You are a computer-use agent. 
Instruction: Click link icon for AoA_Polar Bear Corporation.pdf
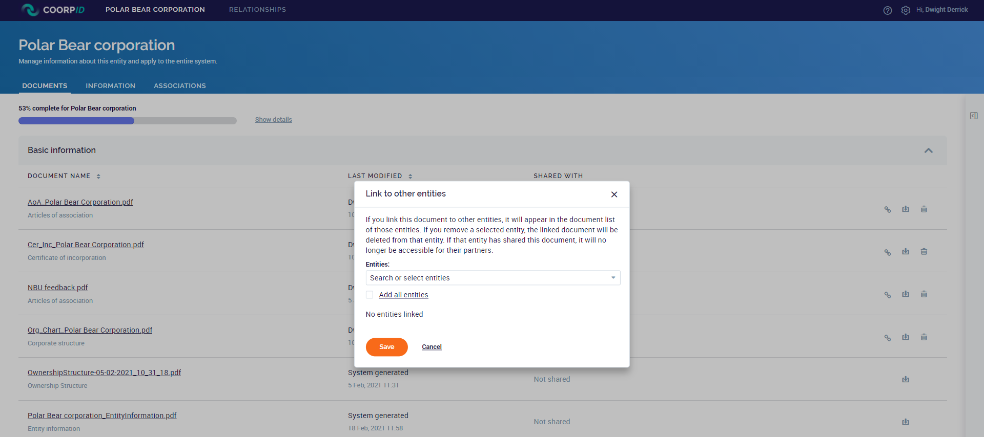(888, 209)
